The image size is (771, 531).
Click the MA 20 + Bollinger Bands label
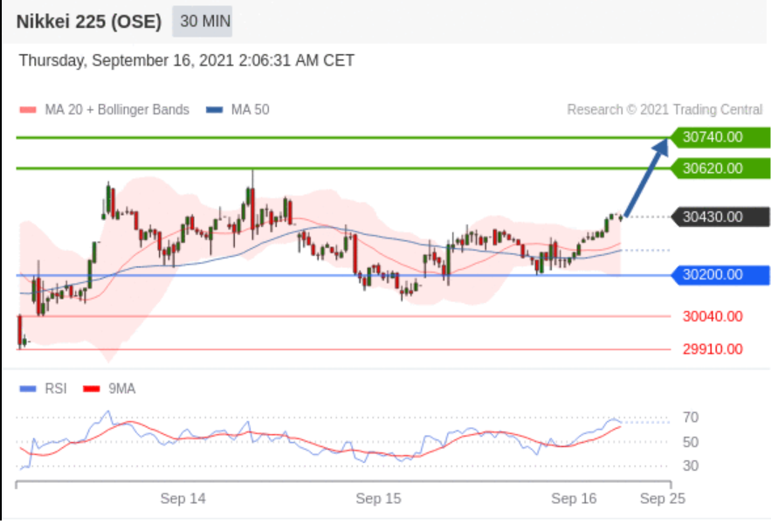pyautogui.click(x=117, y=110)
